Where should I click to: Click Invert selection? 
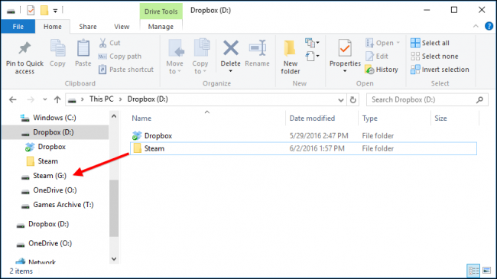[x=440, y=70]
